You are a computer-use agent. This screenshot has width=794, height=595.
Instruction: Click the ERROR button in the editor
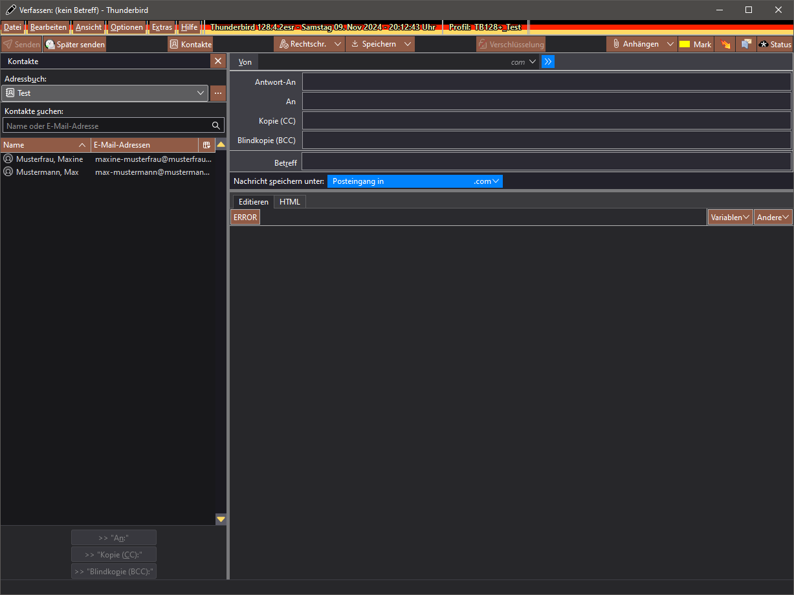(x=245, y=218)
